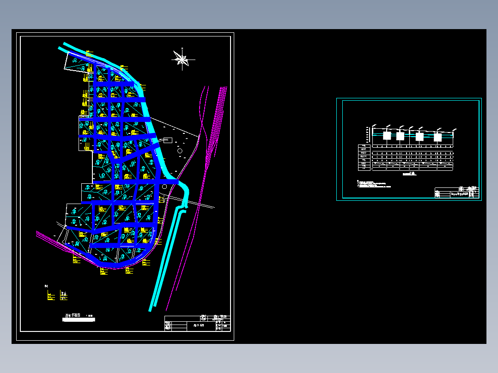Image resolution: width=498 pixels, height=373 pixels.
Task: Select the first white manhole box in the profile
Action: 387,136
